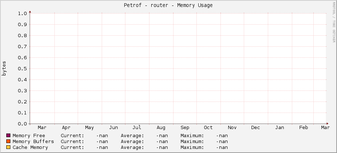Select the graph title 'Petrof - router - Memory Usage'
The width and height of the screenshot is (337, 153).
coord(168,6)
